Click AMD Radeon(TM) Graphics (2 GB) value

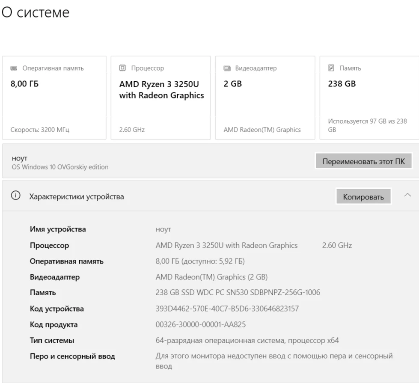[211, 277]
